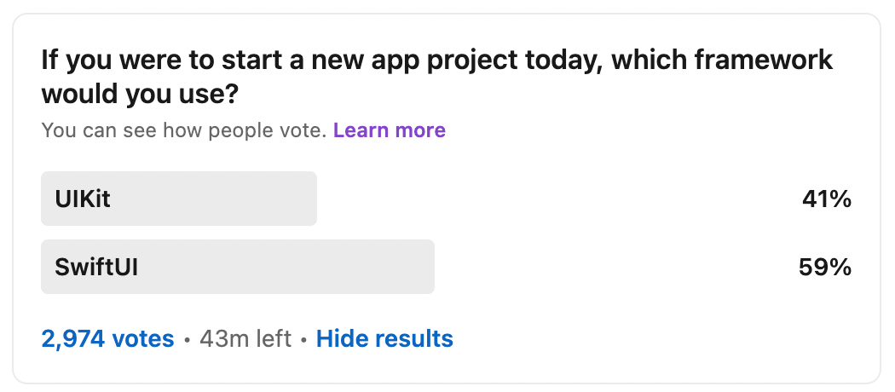Click the 59% result percentage

coord(825,267)
